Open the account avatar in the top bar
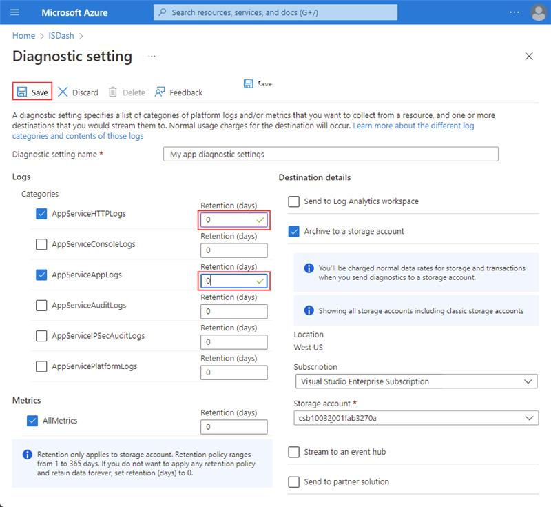551x507 pixels. [x=537, y=10]
